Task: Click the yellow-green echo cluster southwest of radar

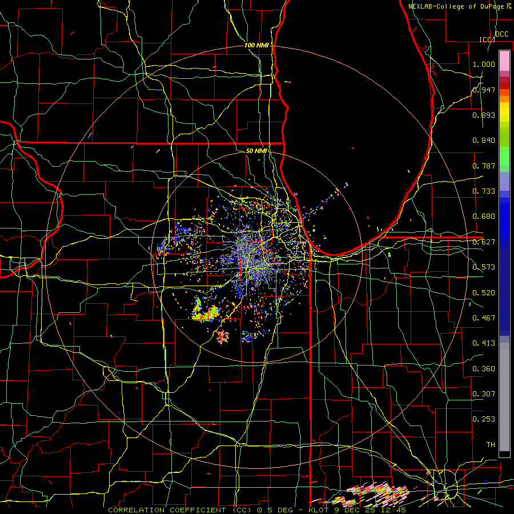Action: click(205, 311)
